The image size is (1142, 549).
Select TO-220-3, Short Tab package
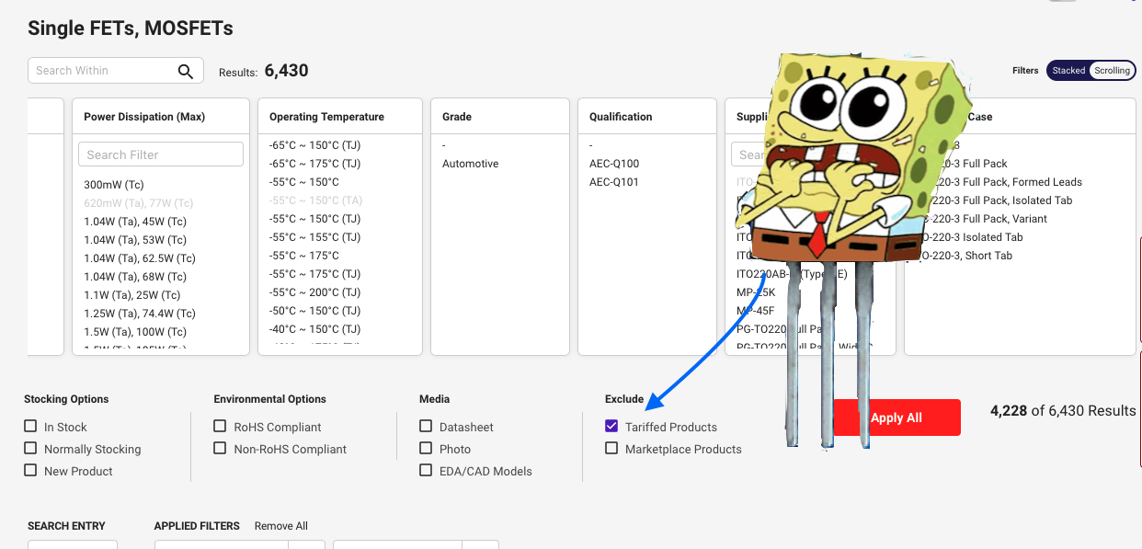click(x=964, y=256)
